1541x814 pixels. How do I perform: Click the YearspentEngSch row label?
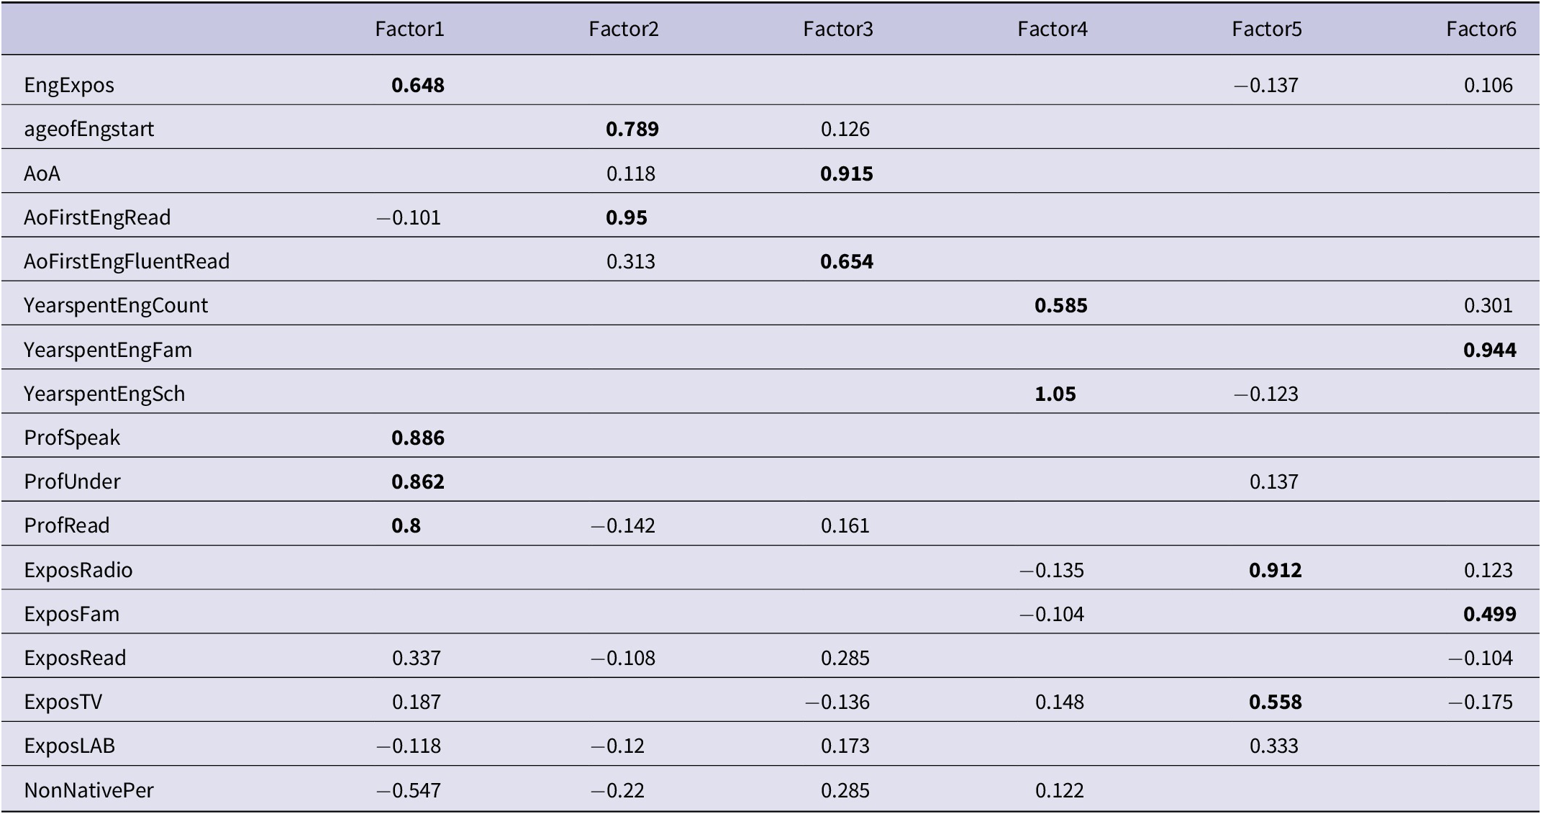[x=104, y=394]
